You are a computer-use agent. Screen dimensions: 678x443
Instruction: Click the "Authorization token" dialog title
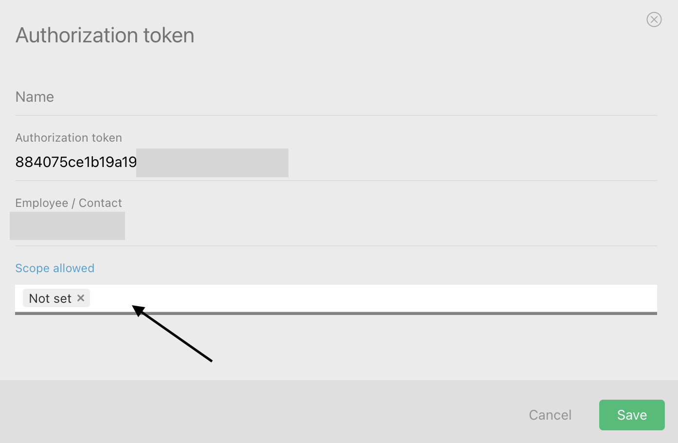pyautogui.click(x=105, y=36)
